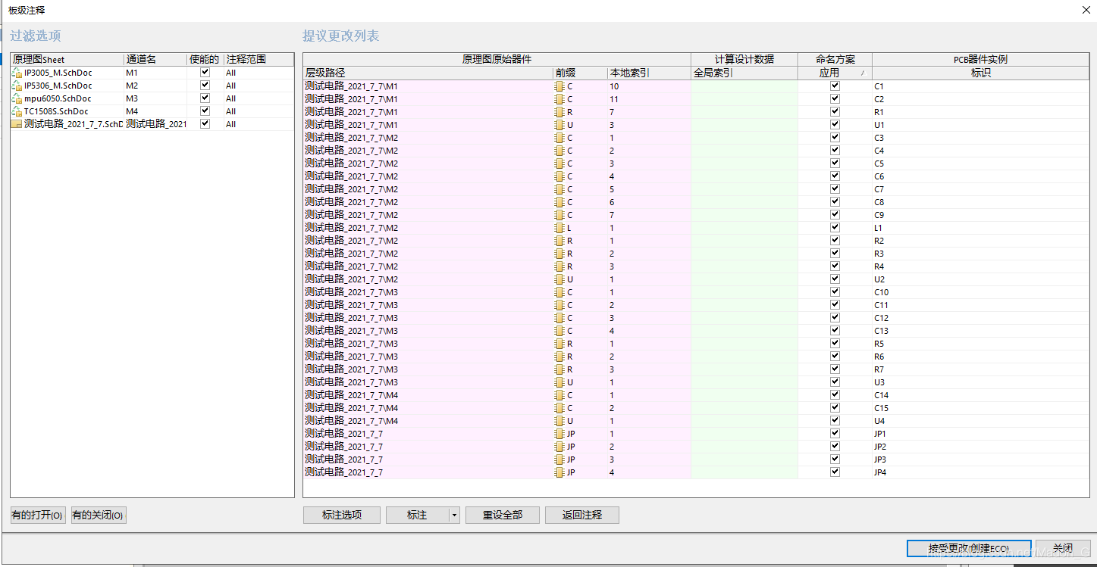Open annotation scope for IP3005_M.SchDoc
This screenshot has width=1097, height=567.
[x=258, y=73]
